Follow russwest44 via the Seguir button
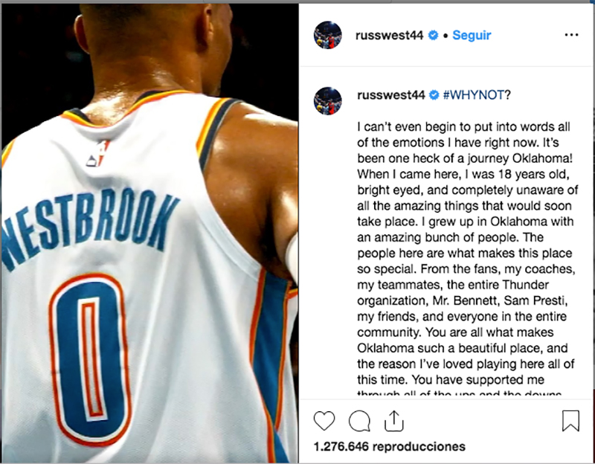 472,35
